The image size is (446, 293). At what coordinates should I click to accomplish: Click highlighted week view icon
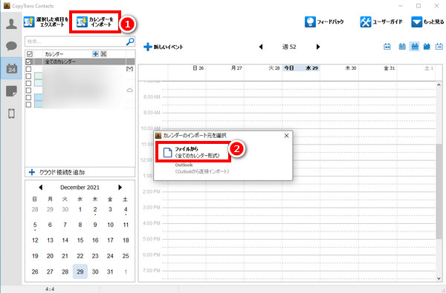click(415, 46)
